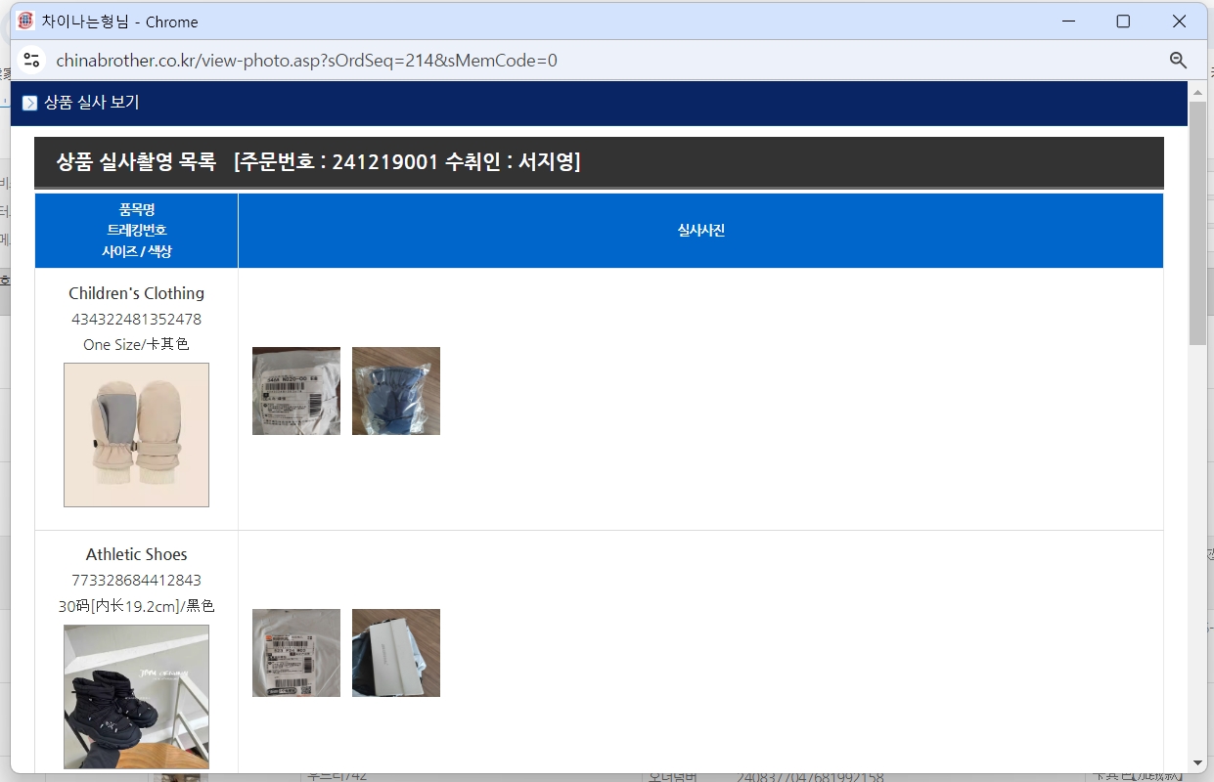Click the 상품 실사 보기 heading text
1214x782 pixels.
tap(92, 103)
